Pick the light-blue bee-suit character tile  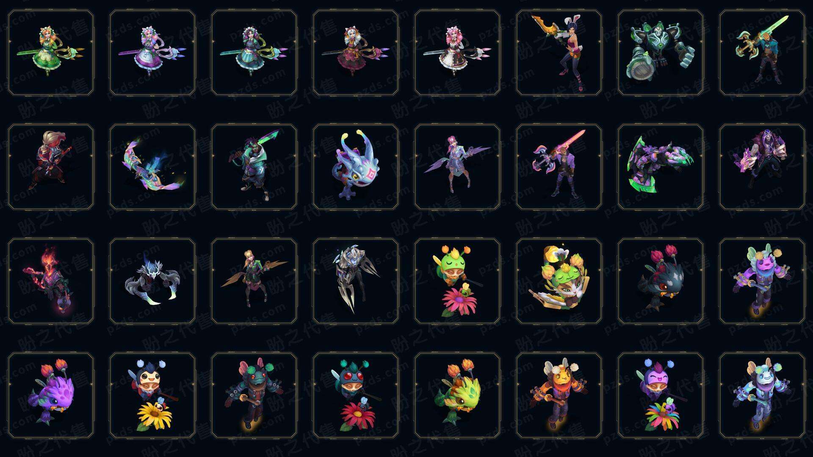pyautogui.click(x=762, y=396)
